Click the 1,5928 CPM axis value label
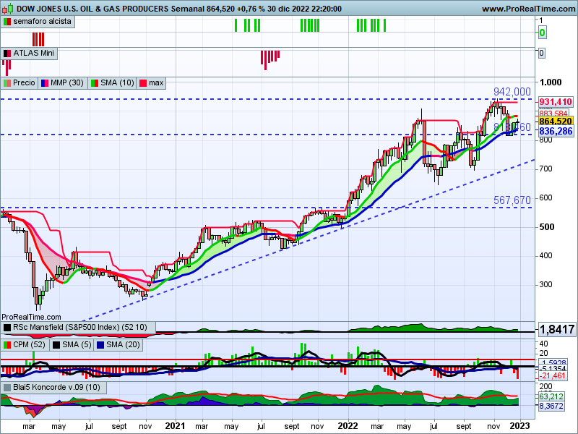 [552, 362]
